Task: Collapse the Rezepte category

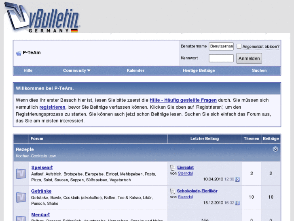Action: pyautogui.click(x=275, y=149)
